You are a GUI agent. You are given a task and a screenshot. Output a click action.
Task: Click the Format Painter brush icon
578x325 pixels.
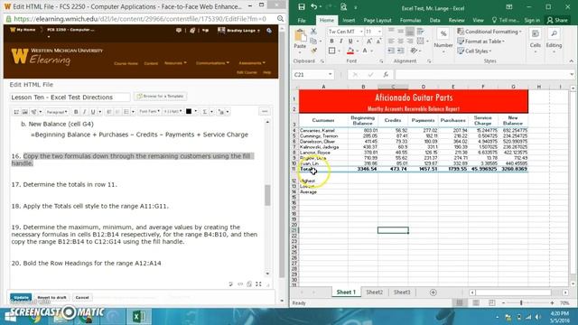(x=313, y=51)
